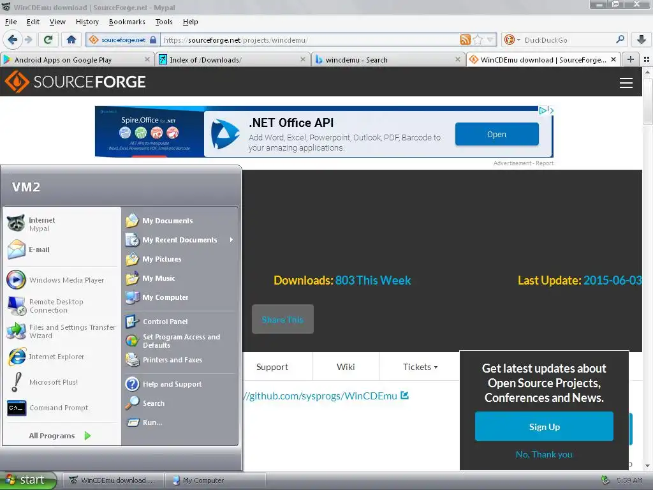The width and height of the screenshot is (653, 490).
Task: Launch Mypal Internet from the Start menu
Action: [x=62, y=224]
